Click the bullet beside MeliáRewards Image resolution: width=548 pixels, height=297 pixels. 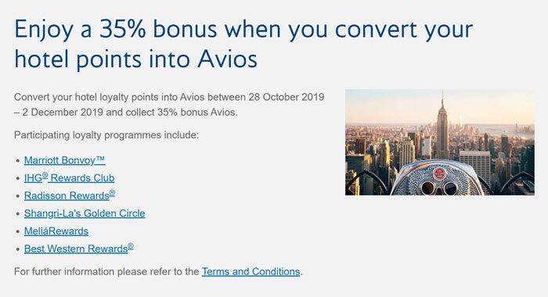(x=18, y=231)
